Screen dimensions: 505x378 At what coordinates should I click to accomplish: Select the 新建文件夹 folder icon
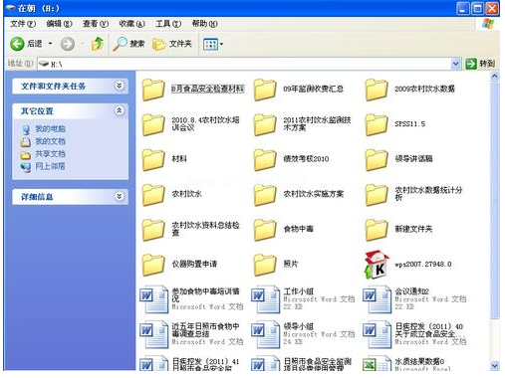coord(377,230)
